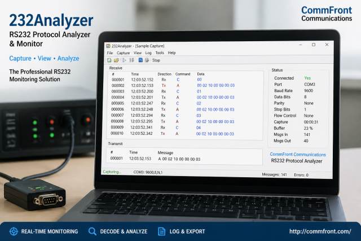Click the pause/step bars toolbar icon
The width and height of the screenshot is (361, 241).
[131, 60]
